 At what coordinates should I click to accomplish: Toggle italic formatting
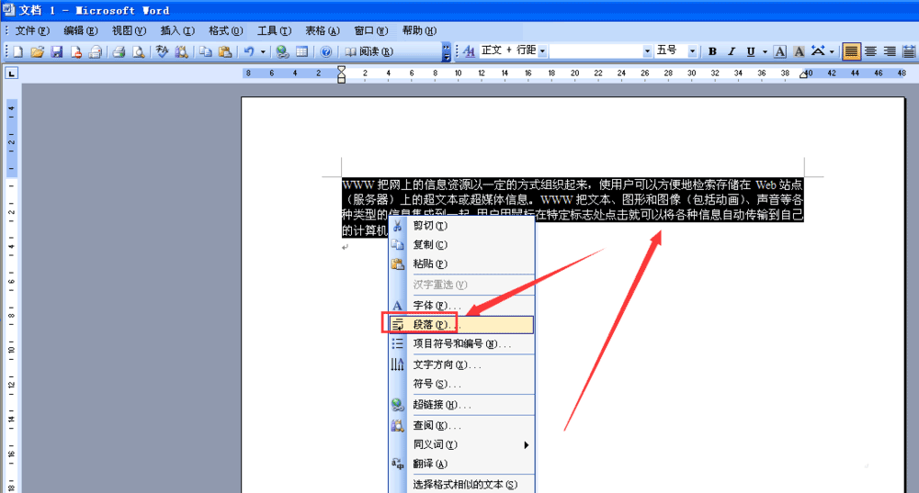pos(732,51)
